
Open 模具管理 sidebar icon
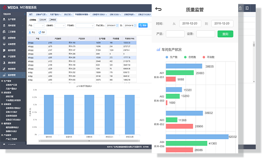click(x=4, y=50)
